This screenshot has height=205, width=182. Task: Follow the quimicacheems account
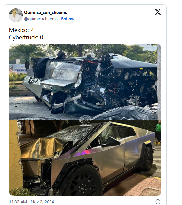pos(68,19)
